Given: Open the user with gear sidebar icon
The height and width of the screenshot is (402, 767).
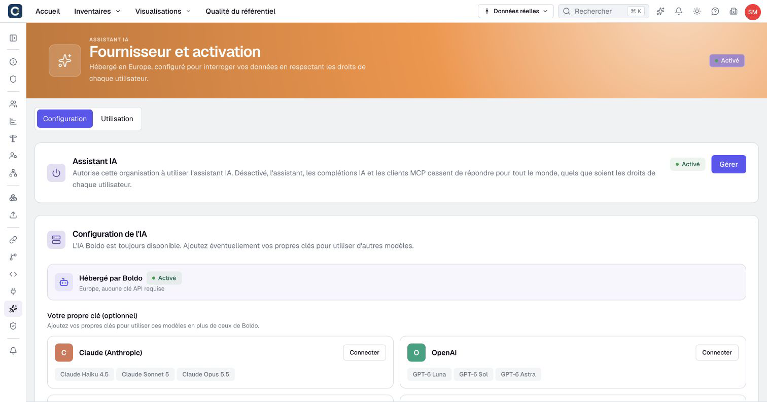Looking at the screenshot, I should point(13,156).
